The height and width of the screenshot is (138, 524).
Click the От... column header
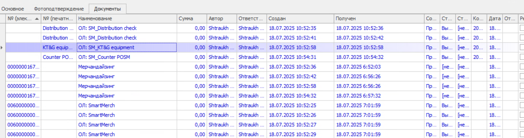(x=510, y=18)
